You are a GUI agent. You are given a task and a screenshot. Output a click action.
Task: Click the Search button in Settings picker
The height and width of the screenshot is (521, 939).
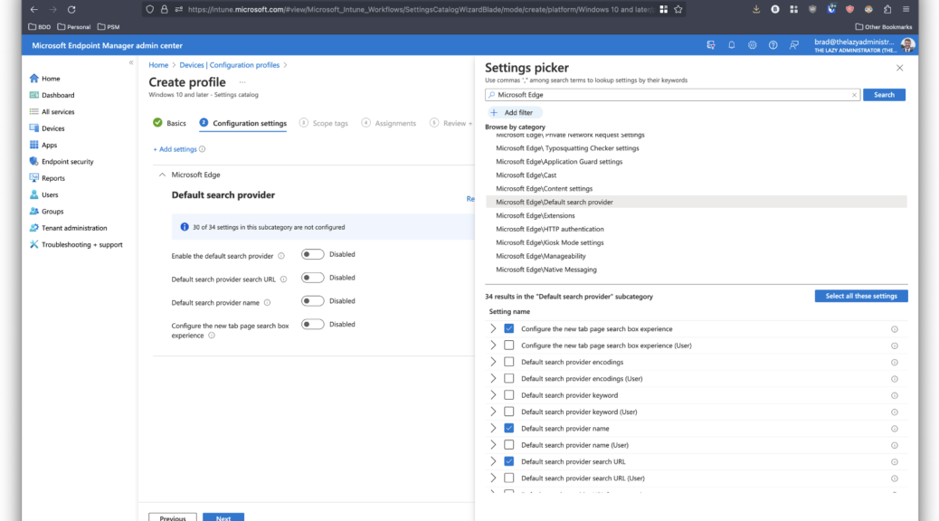[884, 95]
